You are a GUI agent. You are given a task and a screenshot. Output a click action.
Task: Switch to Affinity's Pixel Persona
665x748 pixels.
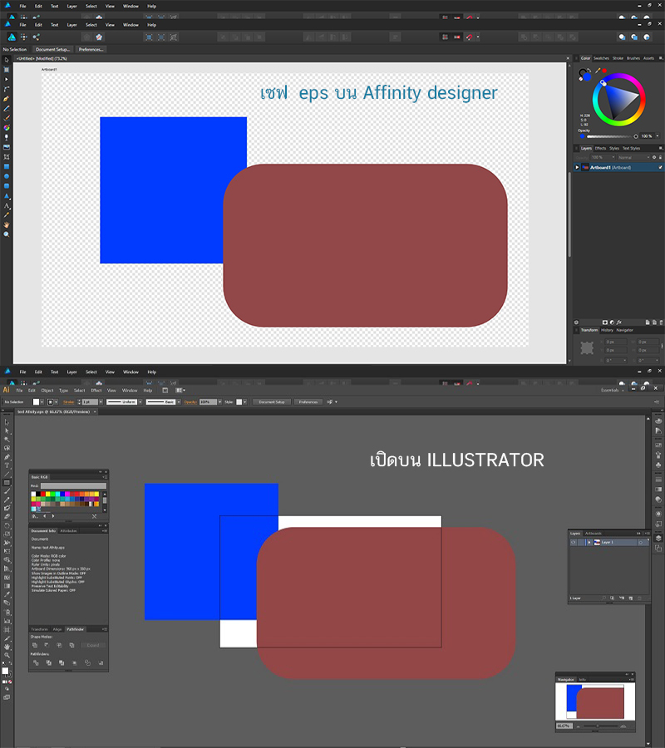click(23, 37)
